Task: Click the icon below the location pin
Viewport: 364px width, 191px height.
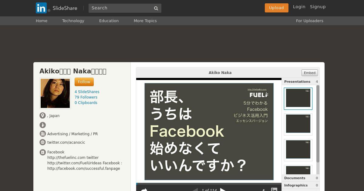Action: pos(42,125)
